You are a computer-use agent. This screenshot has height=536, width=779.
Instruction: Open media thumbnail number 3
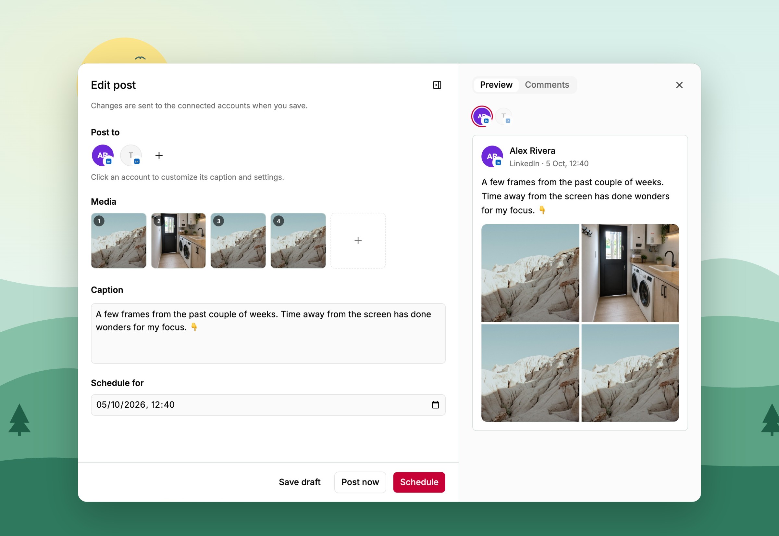238,240
